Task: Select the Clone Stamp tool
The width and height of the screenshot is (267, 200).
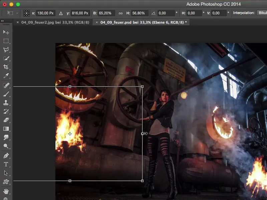Action: coord(6,103)
